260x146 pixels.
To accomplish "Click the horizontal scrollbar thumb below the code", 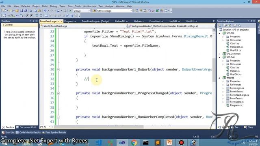I will coord(99,127).
